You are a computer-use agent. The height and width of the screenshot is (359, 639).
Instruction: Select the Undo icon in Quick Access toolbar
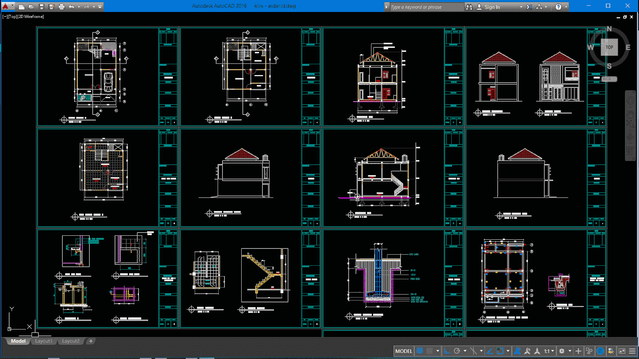72,7
